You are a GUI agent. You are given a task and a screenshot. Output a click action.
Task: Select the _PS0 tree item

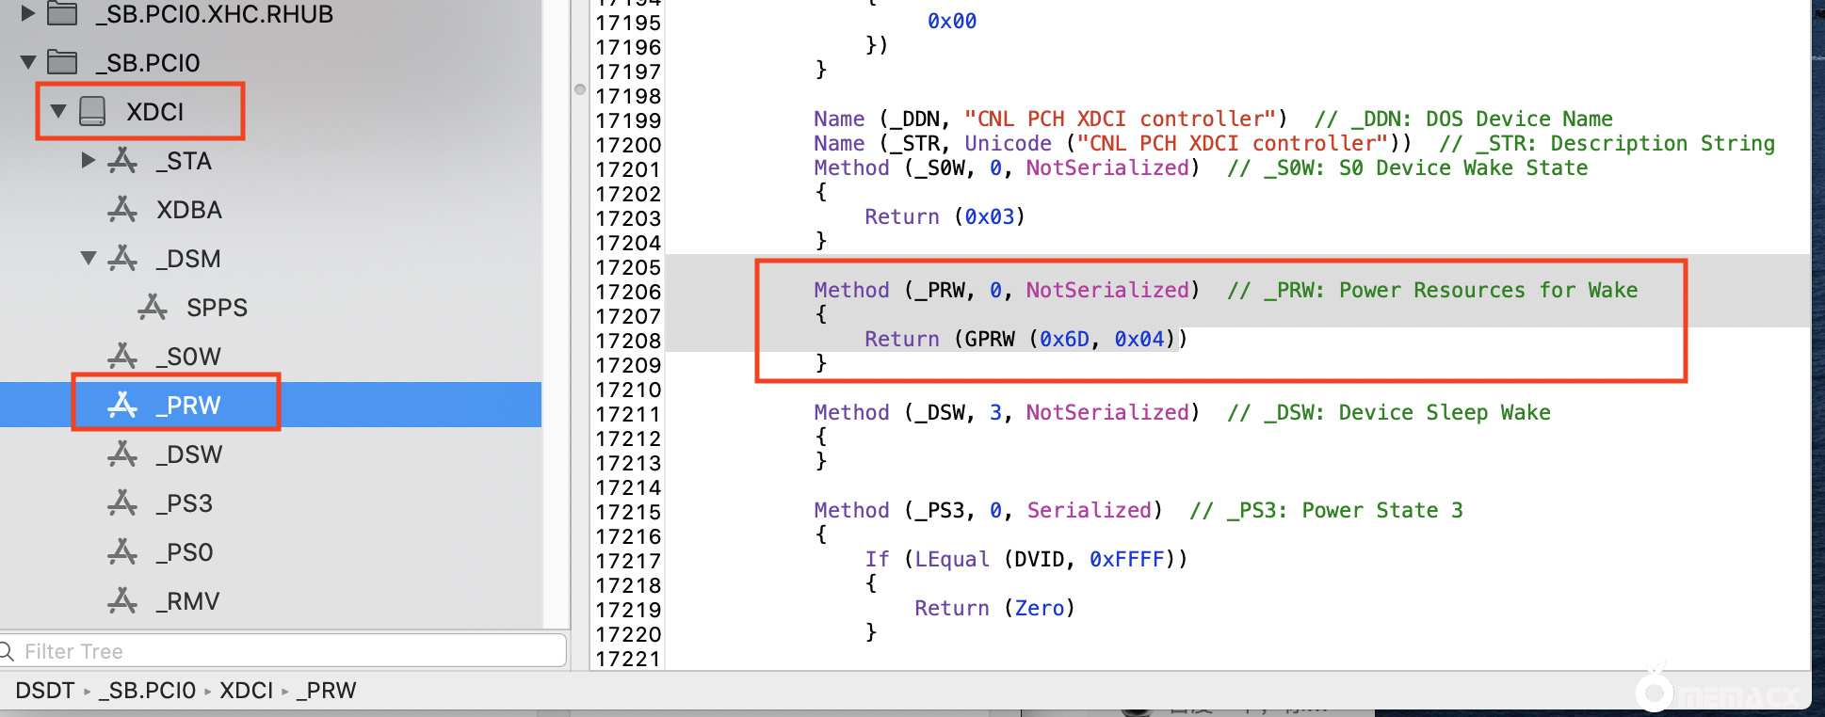click(x=185, y=552)
